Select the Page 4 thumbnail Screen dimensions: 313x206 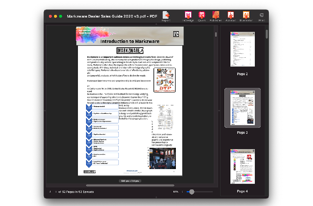click(x=243, y=166)
